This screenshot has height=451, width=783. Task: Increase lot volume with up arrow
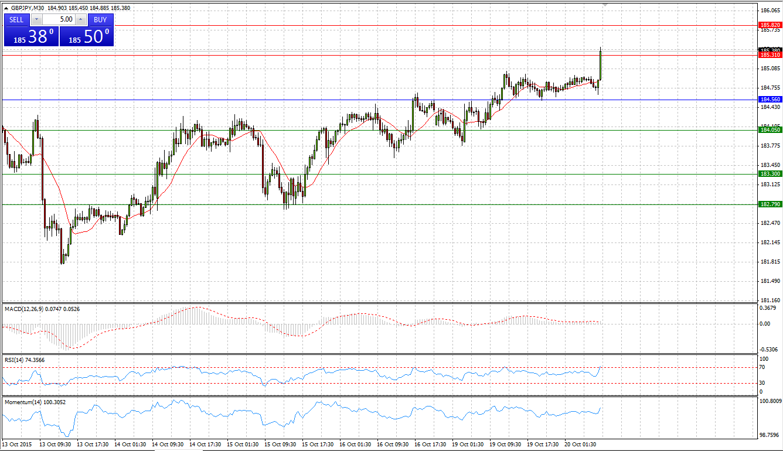[x=81, y=19]
